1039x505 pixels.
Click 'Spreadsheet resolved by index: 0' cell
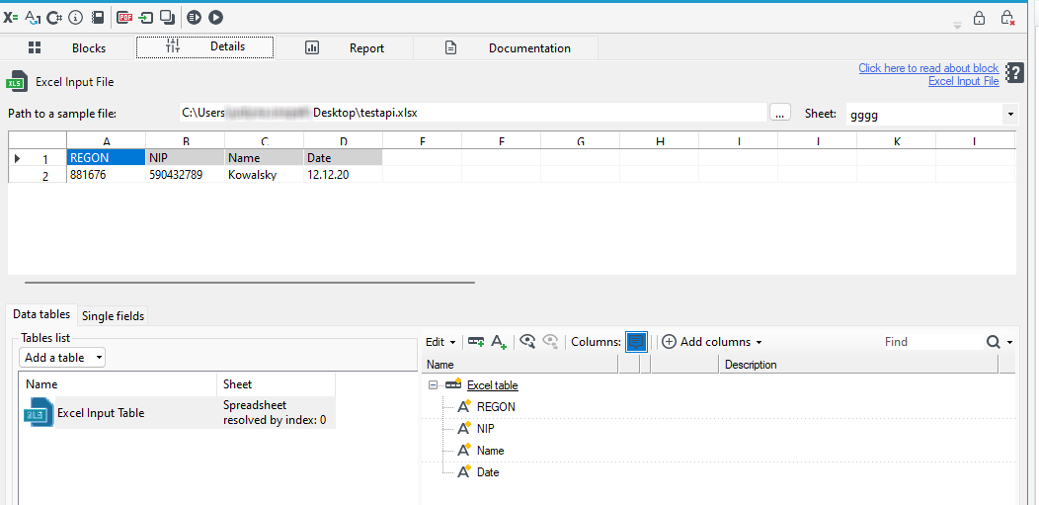click(x=275, y=412)
